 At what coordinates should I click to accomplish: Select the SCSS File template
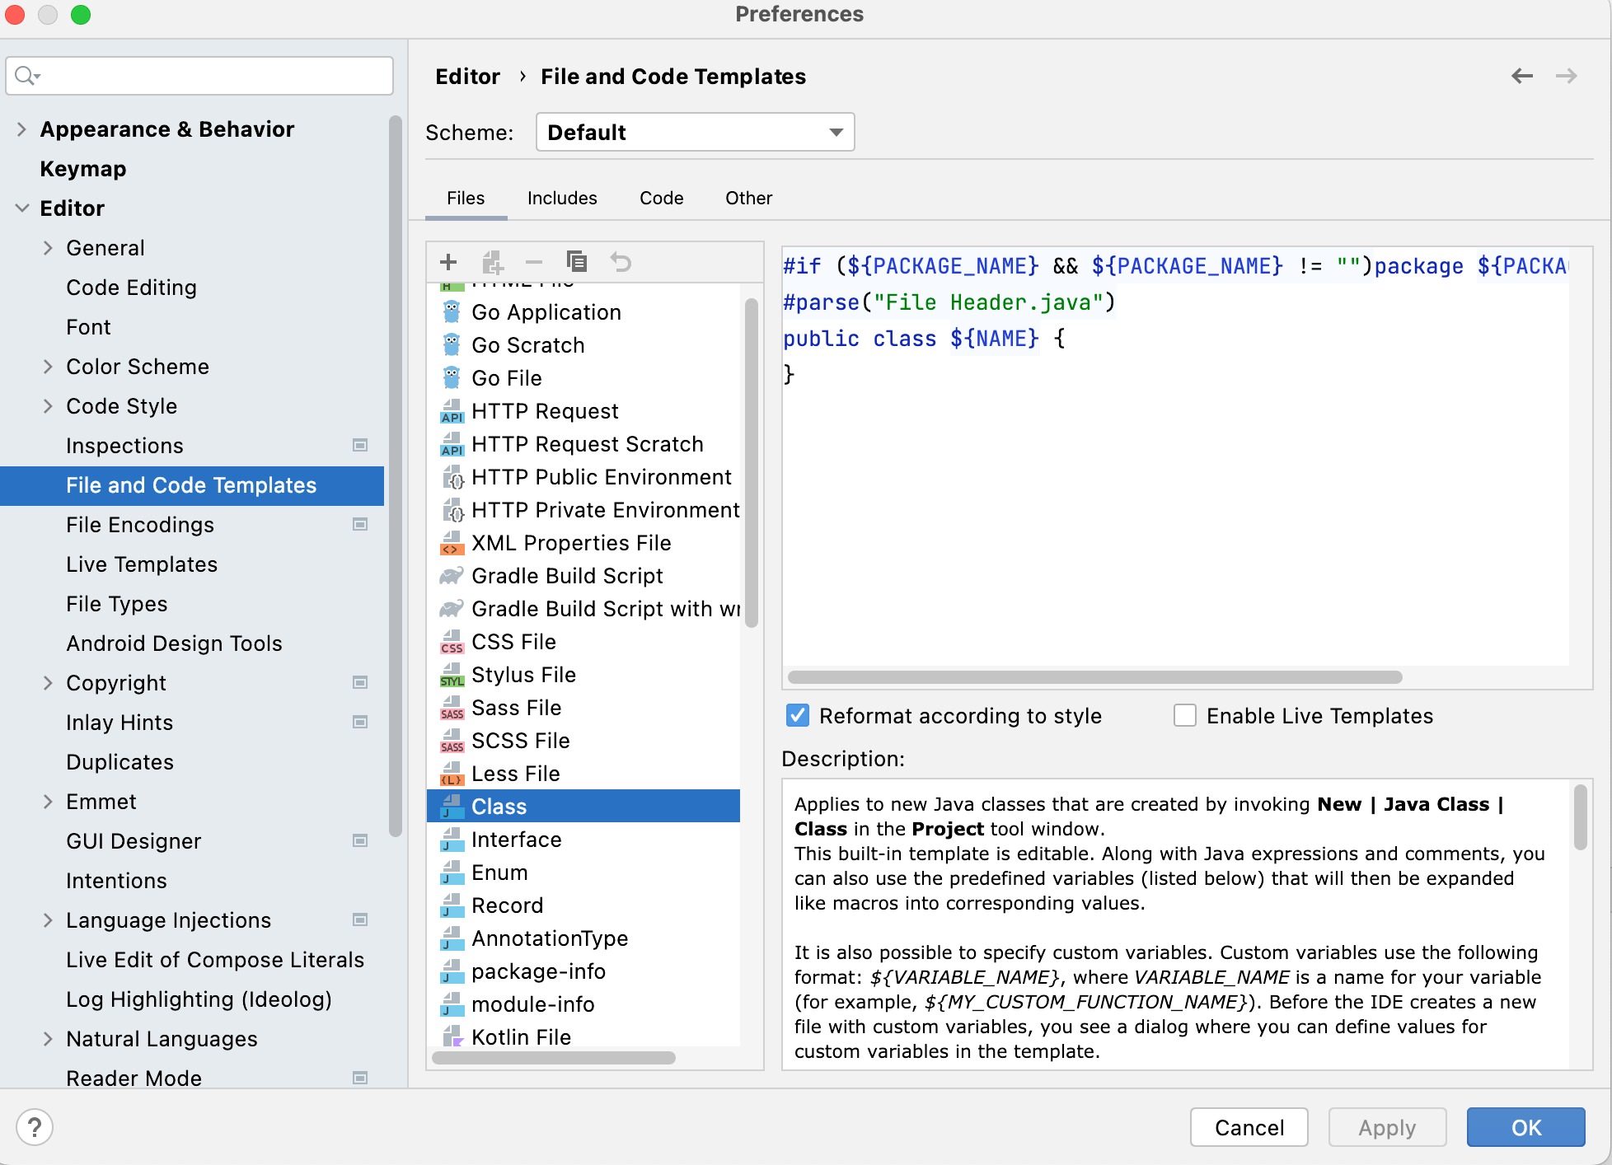tap(583, 741)
